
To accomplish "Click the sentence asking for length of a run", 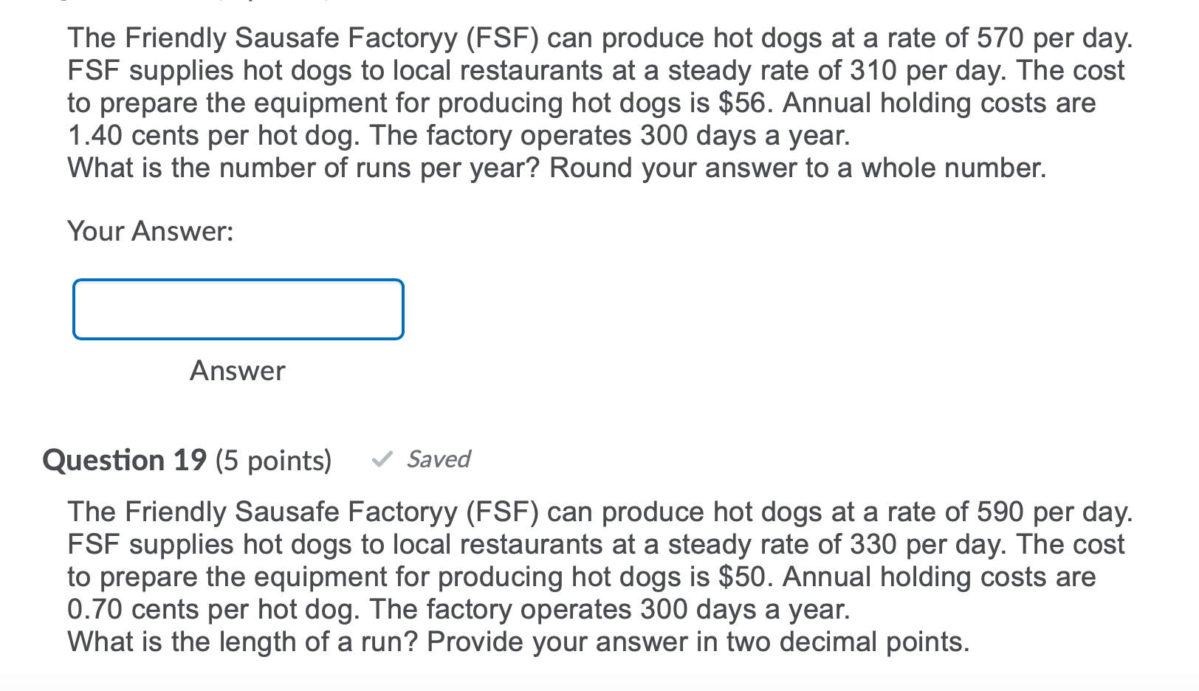I will (x=517, y=642).
